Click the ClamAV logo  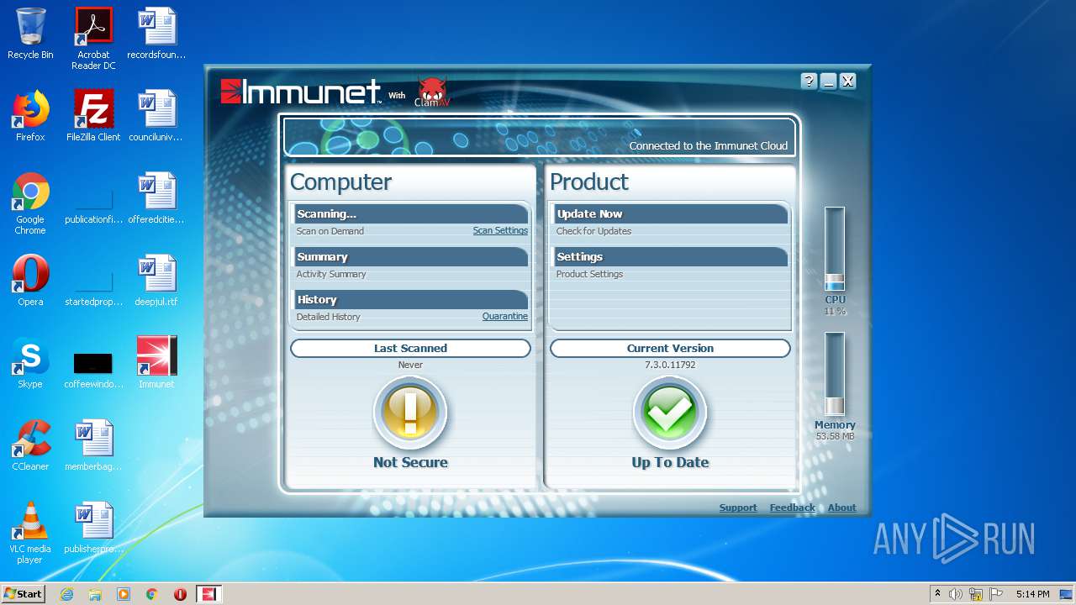tap(432, 91)
